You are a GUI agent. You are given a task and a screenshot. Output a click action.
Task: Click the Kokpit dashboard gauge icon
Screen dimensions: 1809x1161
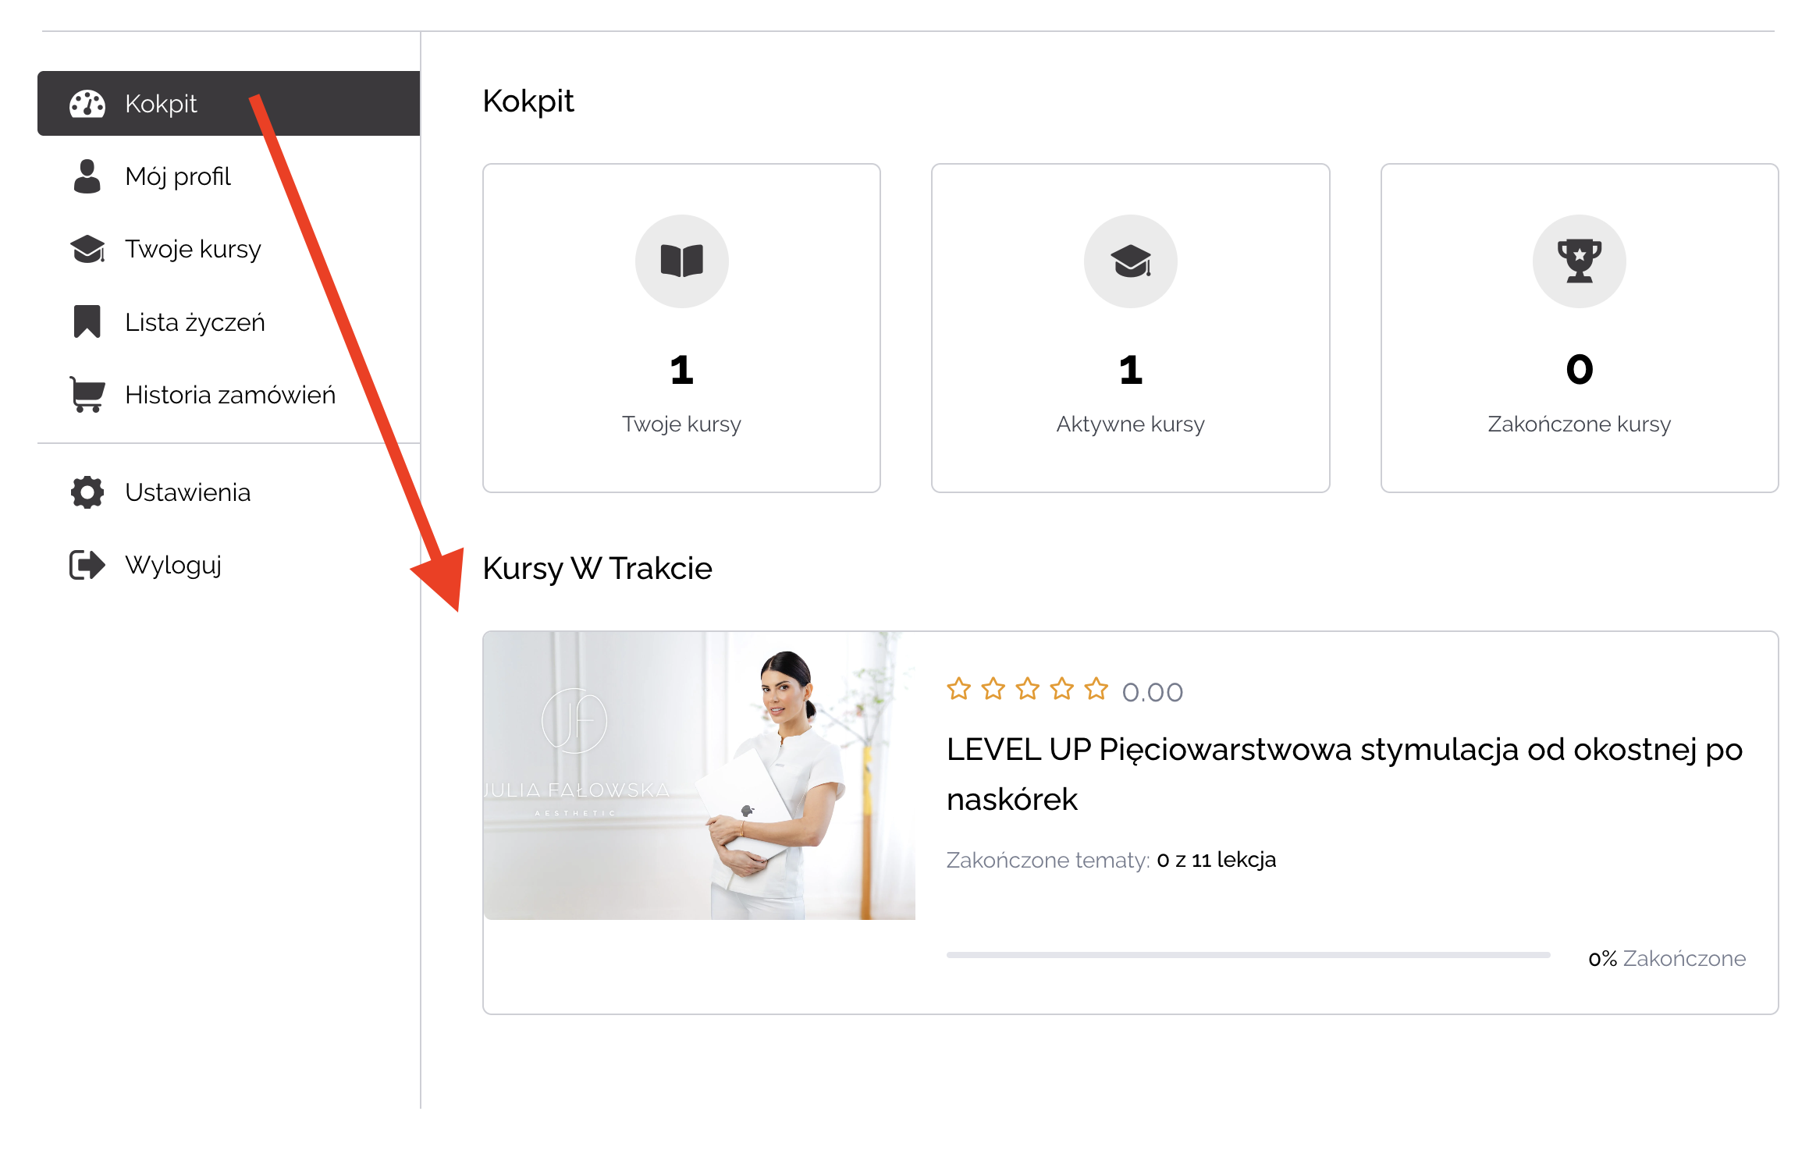pos(87,104)
